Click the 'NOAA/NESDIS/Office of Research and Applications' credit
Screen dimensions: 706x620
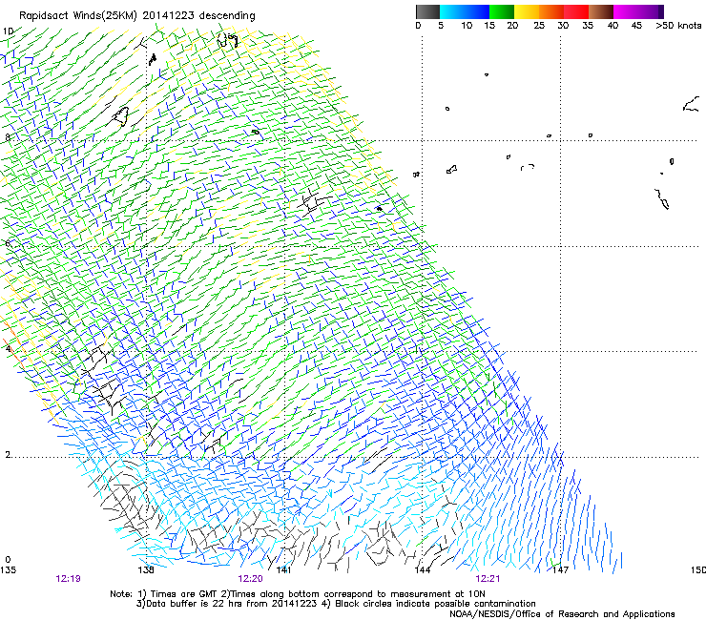562,614
